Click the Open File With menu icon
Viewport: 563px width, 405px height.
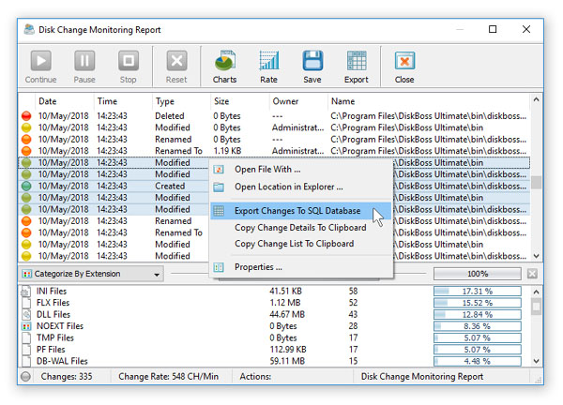(x=219, y=170)
